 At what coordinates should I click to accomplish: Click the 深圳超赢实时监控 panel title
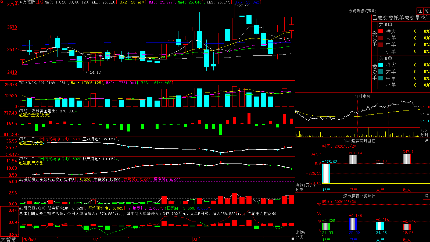(x=359, y=141)
